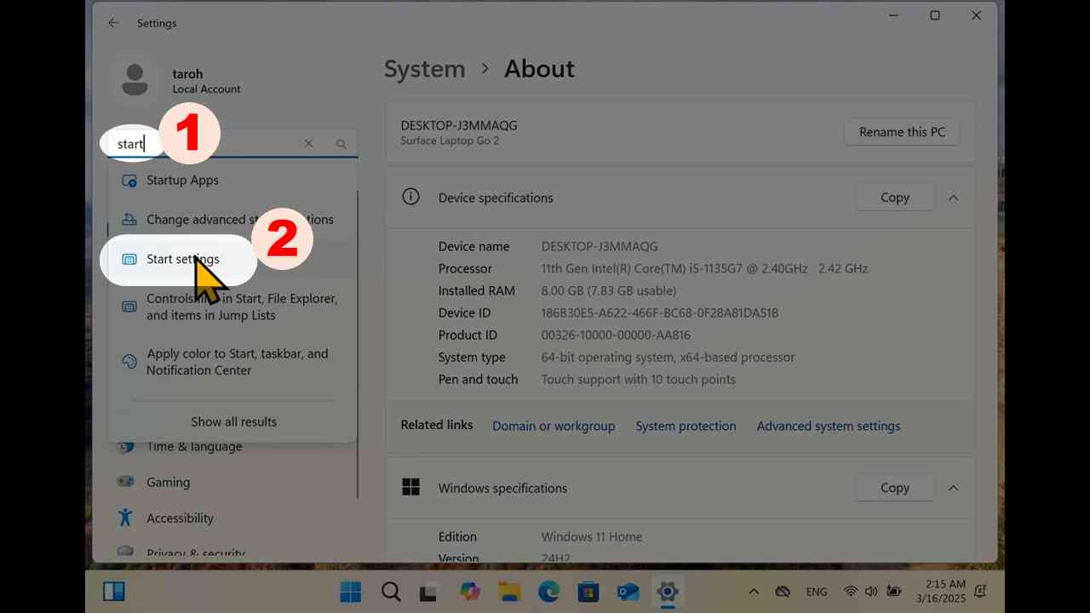Open File Explorer from the taskbar
This screenshot has width=1090, height=613.
(x=509, y=591)
